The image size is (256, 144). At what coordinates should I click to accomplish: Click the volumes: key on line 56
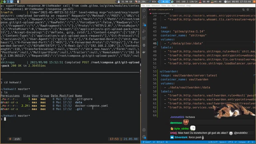coord(168,83)
